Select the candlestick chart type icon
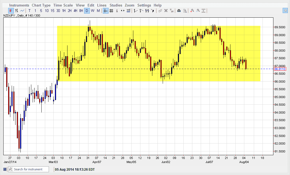The image size is (290, 175). point(11,11)
